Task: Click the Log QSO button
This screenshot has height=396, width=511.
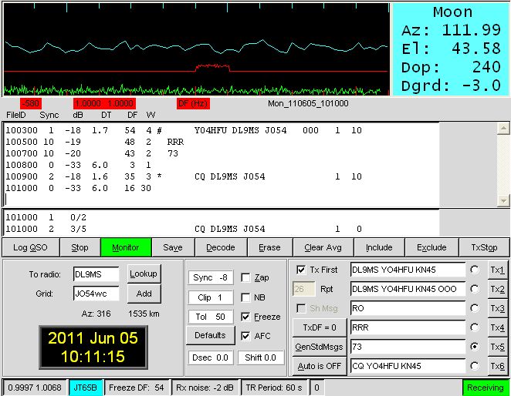Action: click(x=29, y=248)
